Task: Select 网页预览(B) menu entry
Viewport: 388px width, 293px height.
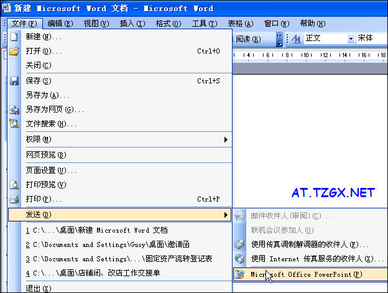Action: [120, 155]
